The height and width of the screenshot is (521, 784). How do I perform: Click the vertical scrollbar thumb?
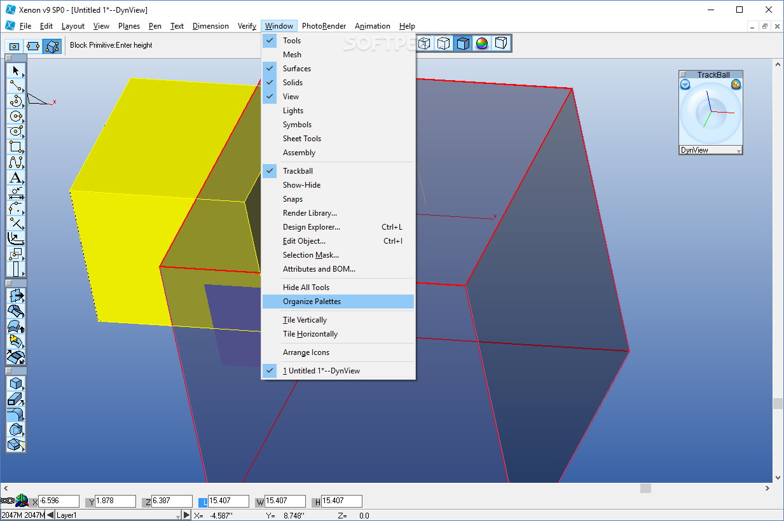778,404
